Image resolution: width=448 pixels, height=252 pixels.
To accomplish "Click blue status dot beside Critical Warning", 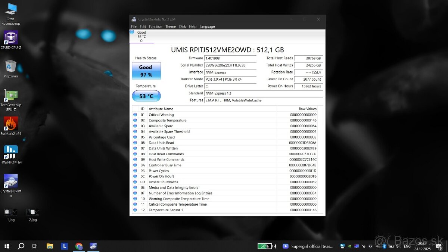I will [135, 115].
